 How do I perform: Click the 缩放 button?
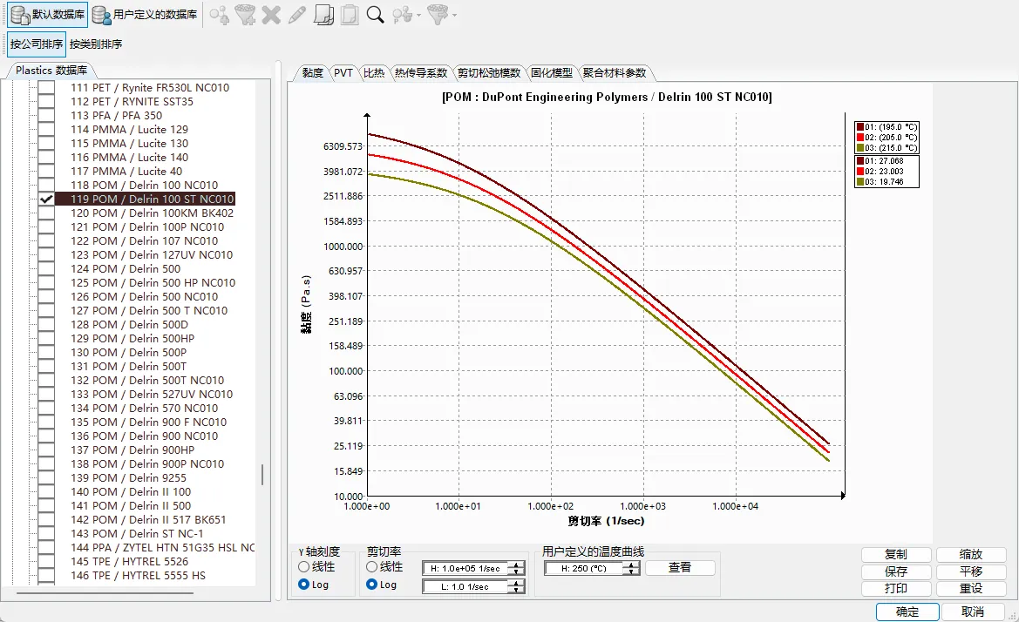pyautogui.click(x=971, y=554)
